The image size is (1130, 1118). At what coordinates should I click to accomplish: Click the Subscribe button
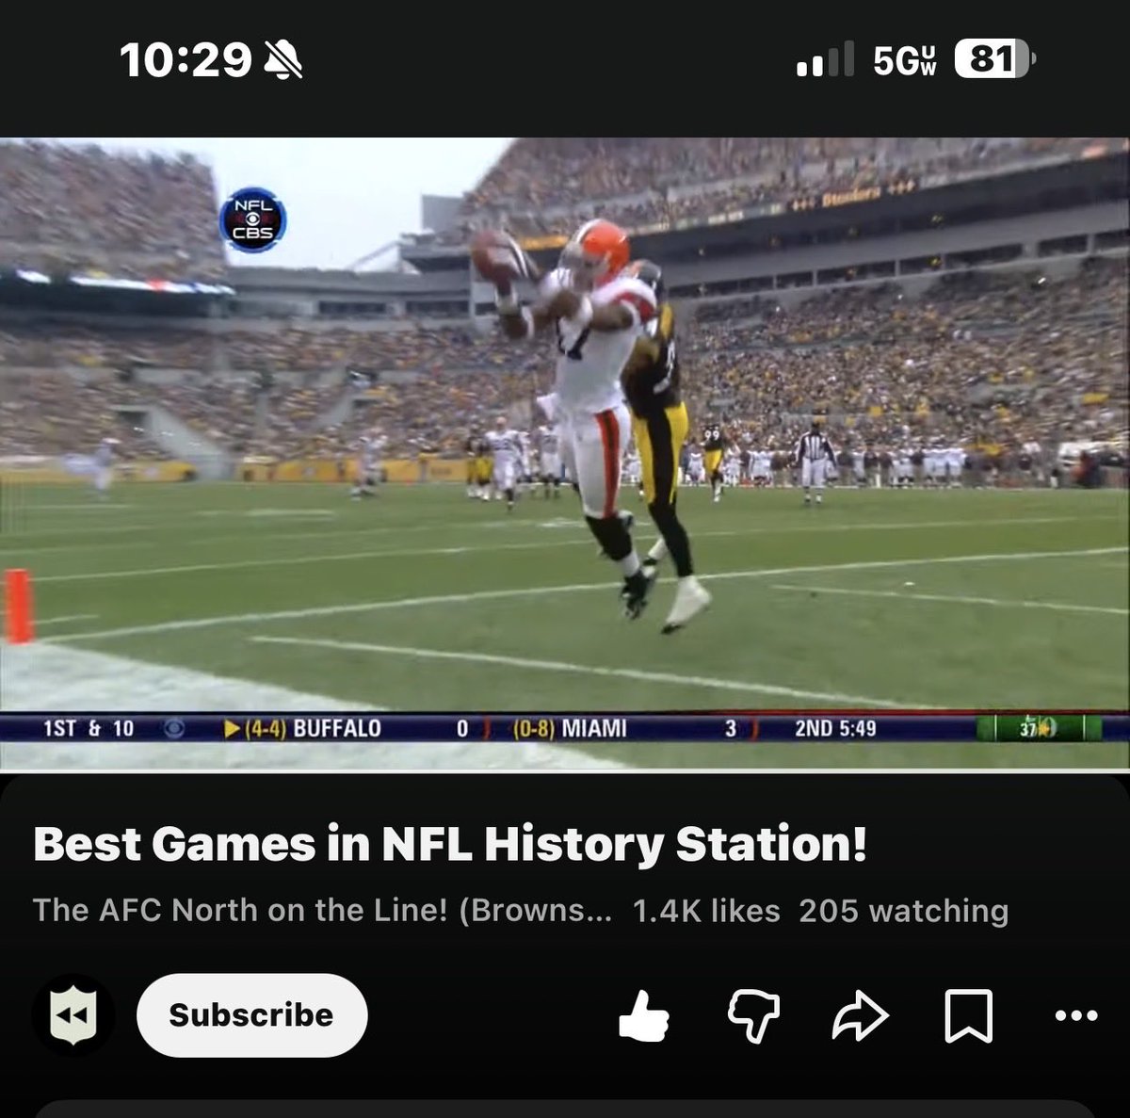(251, 1015)
